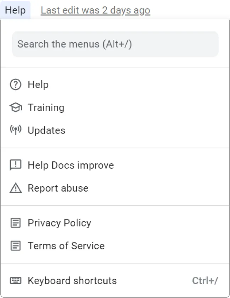
Task: Click the question mark Help icon
Action: (15, 85)
